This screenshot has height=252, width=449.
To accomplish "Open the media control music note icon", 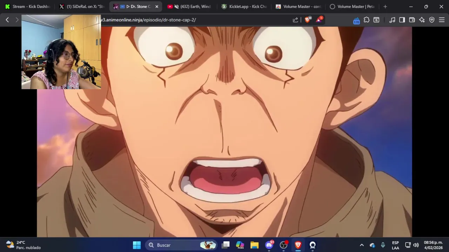I will 392,20.
